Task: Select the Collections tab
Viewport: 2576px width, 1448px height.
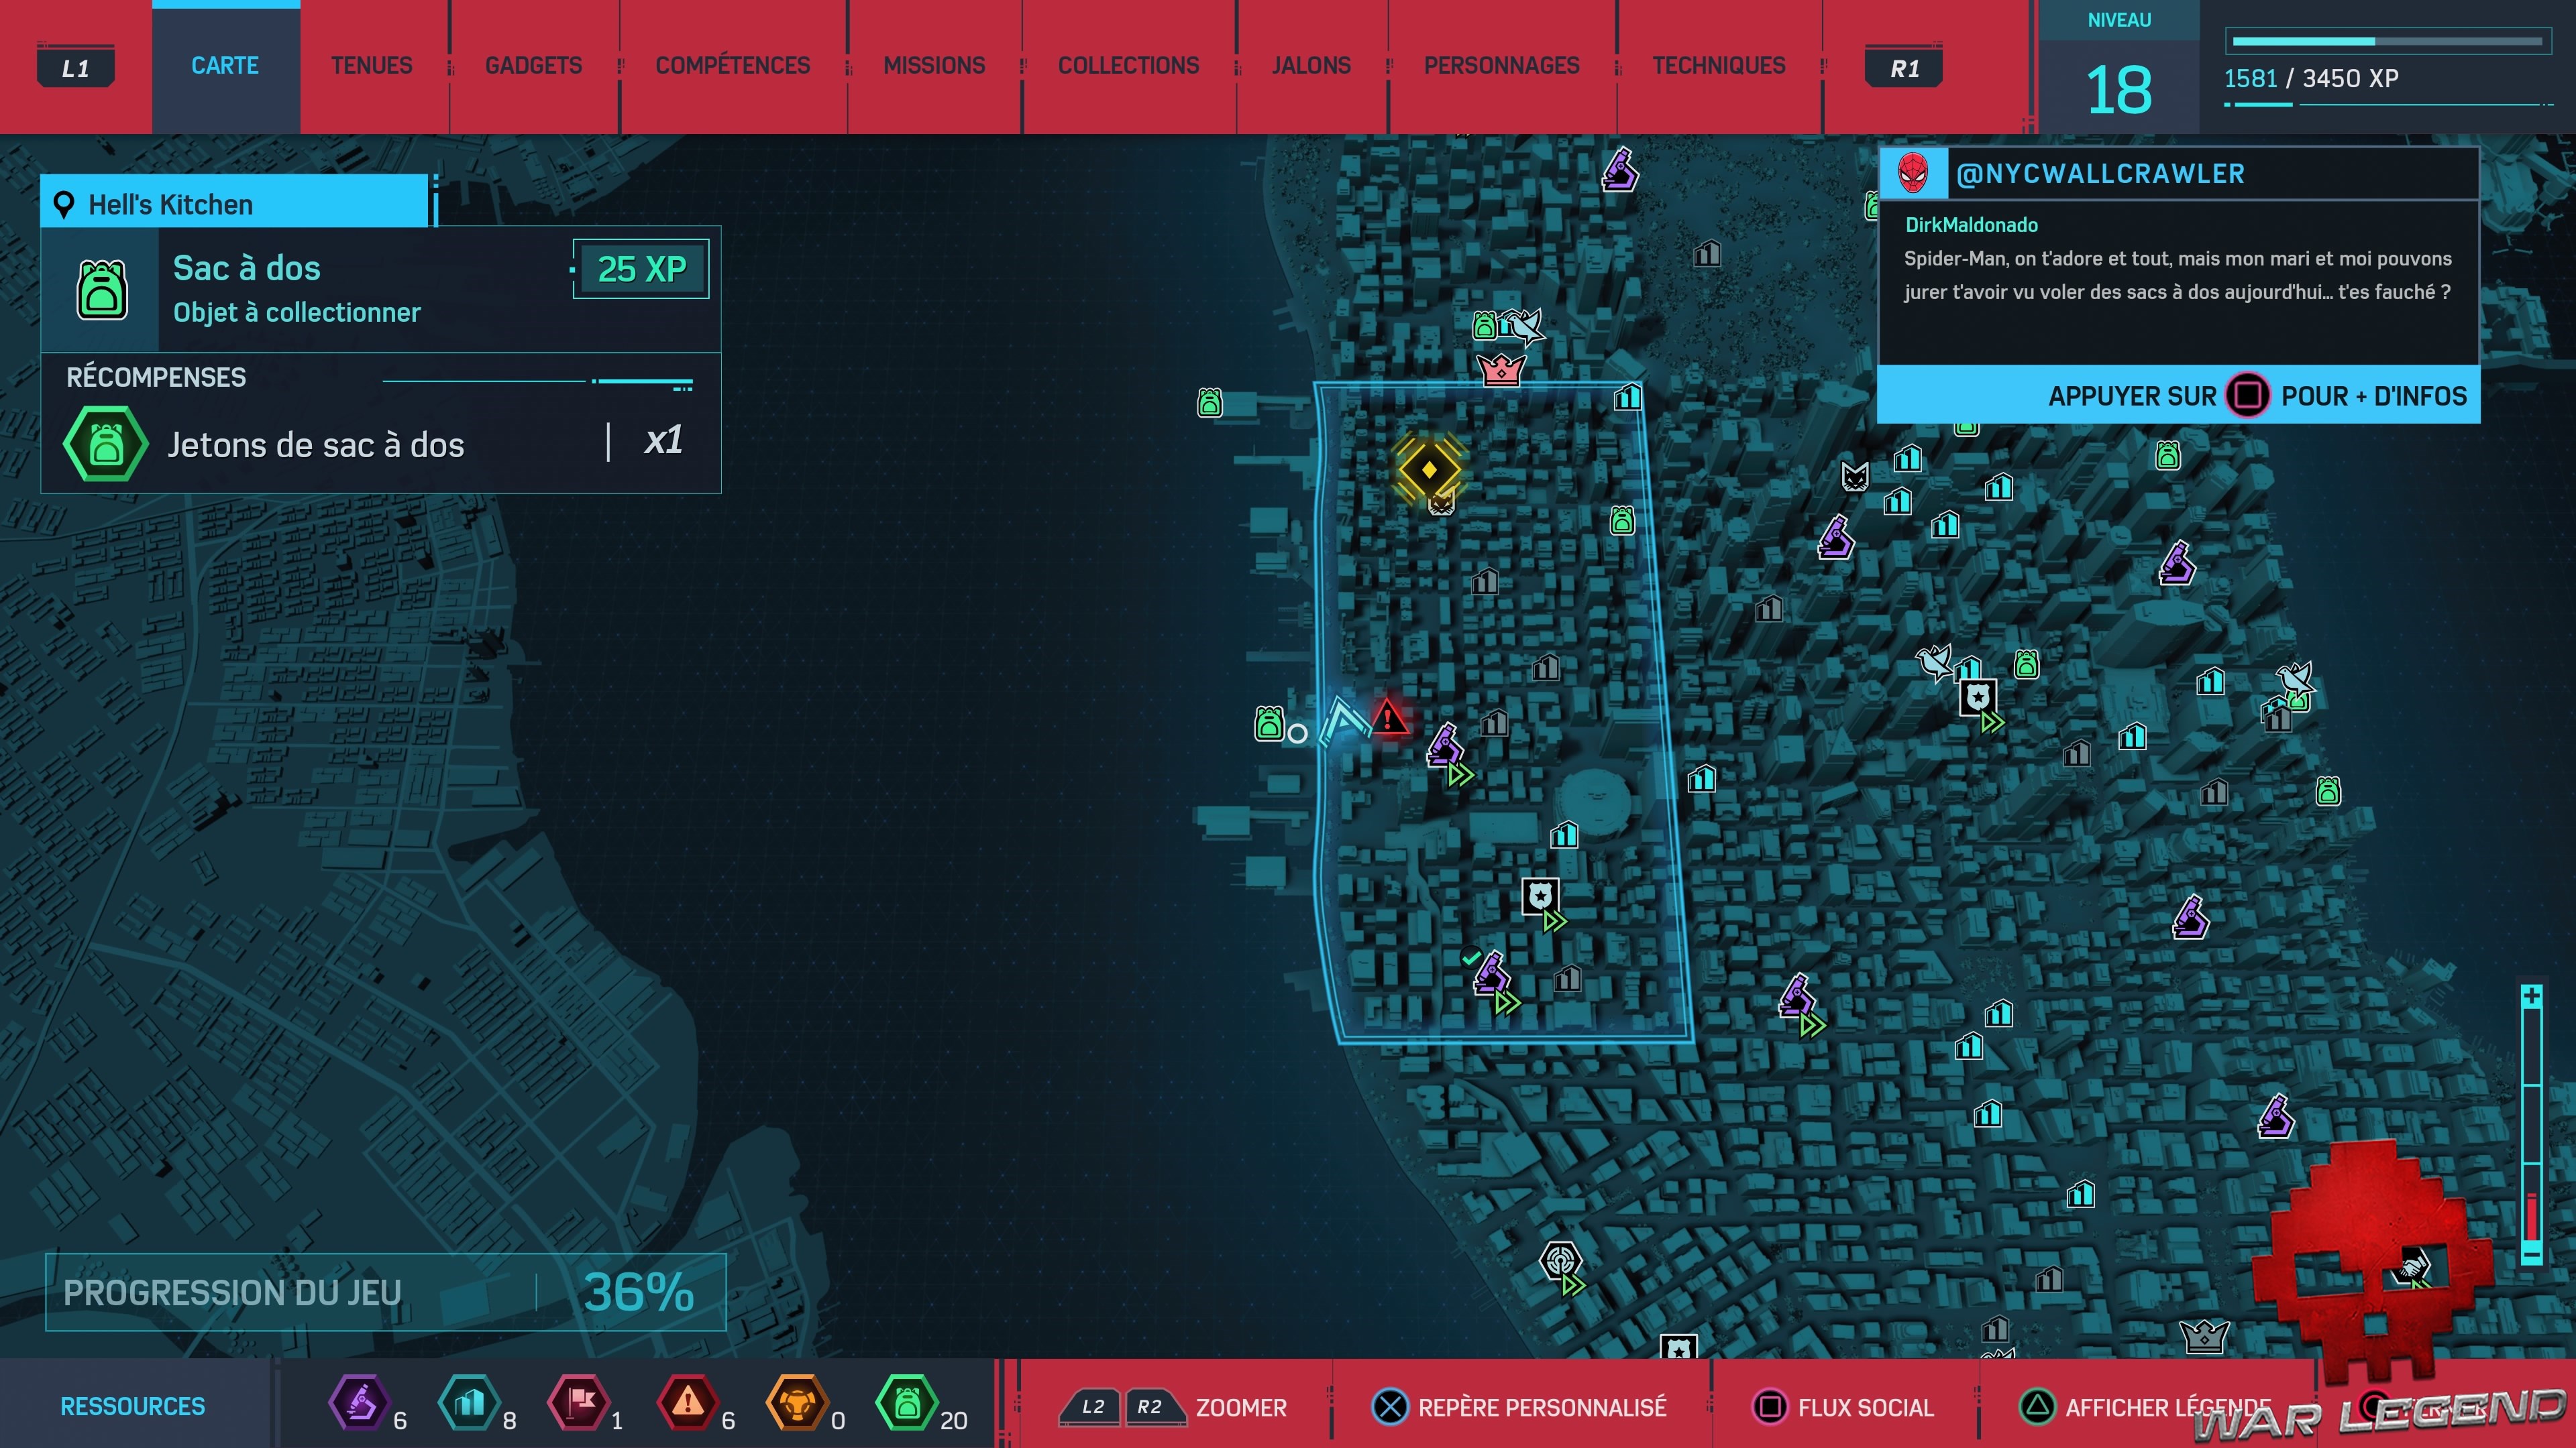Action: pos(1128,66)
